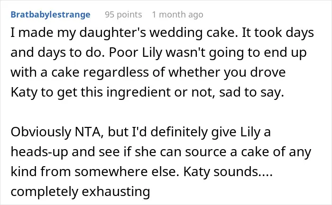Click the 1 month ago timestamp
The image size is (332, 205).
[x=177, y=15]
